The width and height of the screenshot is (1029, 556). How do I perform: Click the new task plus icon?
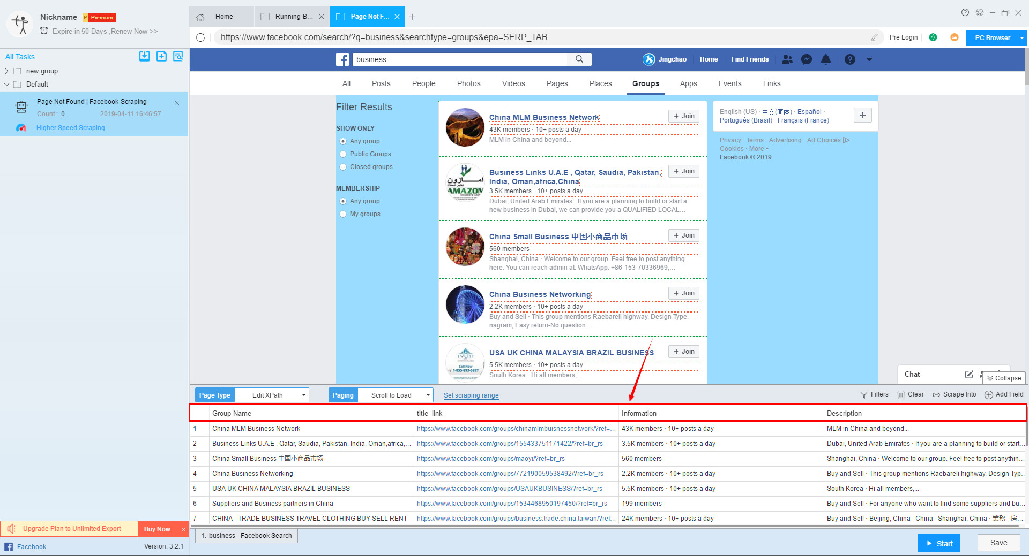(161, 56)
